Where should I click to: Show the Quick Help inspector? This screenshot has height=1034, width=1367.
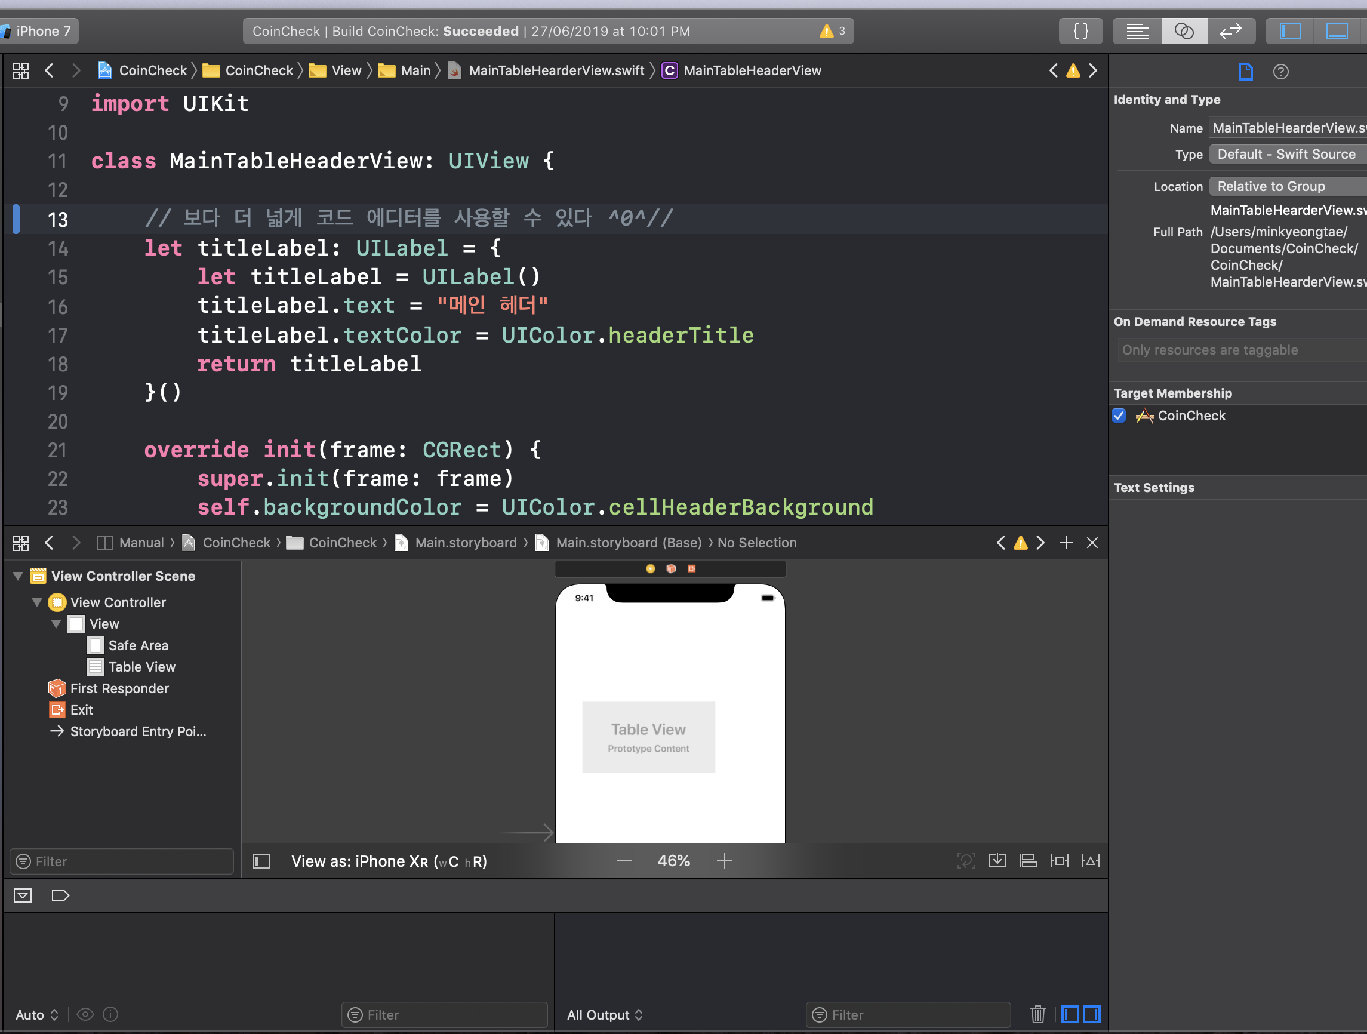point(1280,72)
